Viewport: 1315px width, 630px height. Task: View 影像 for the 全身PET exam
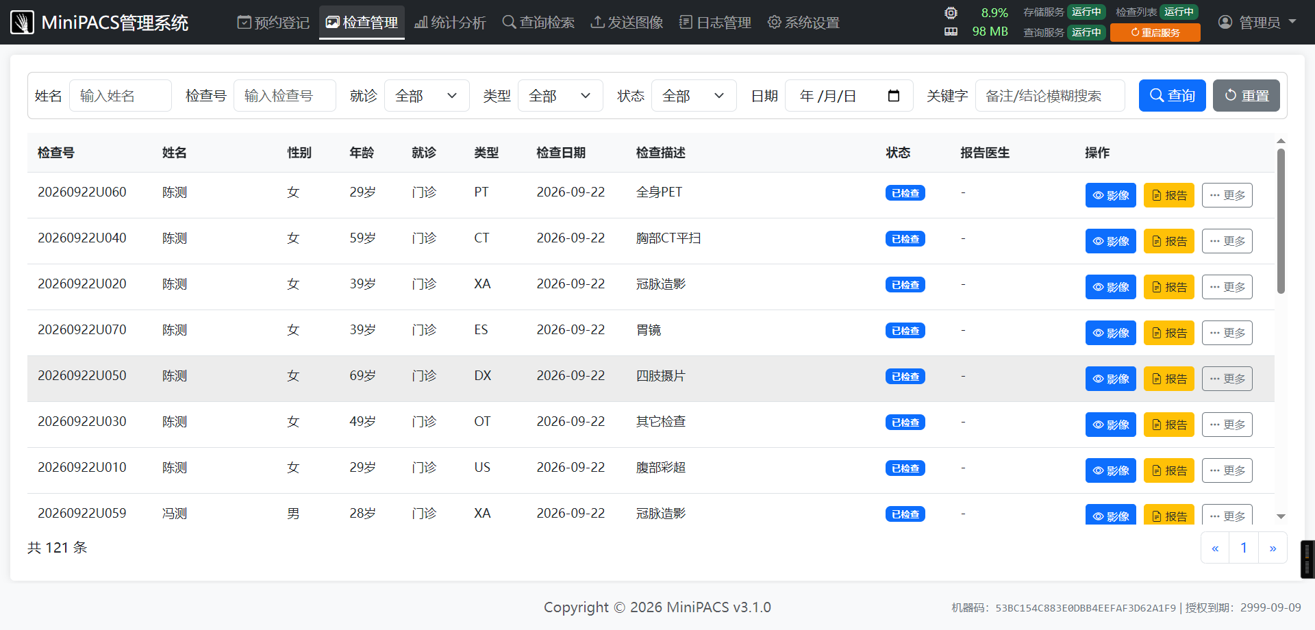pos(1111,195)
